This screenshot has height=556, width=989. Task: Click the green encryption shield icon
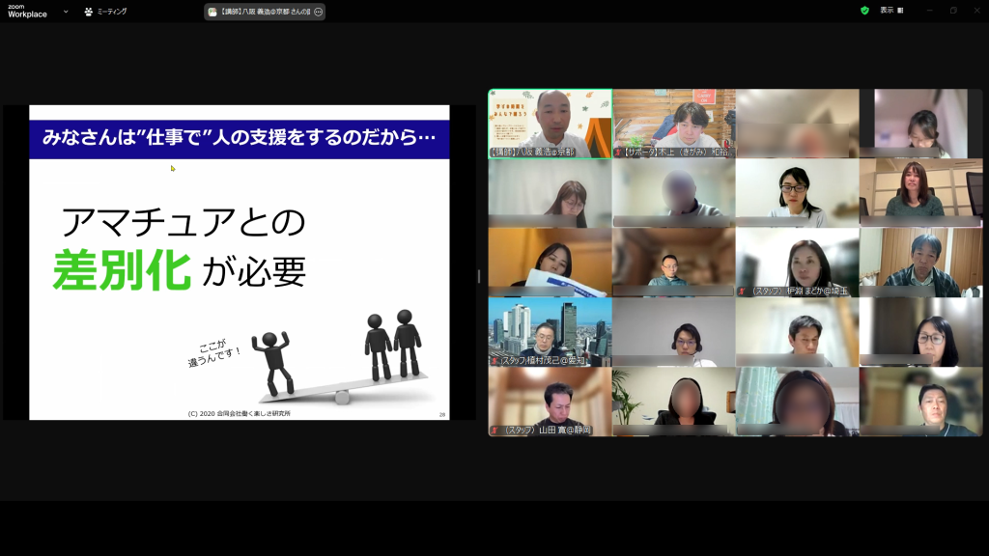tap(864, 11)
